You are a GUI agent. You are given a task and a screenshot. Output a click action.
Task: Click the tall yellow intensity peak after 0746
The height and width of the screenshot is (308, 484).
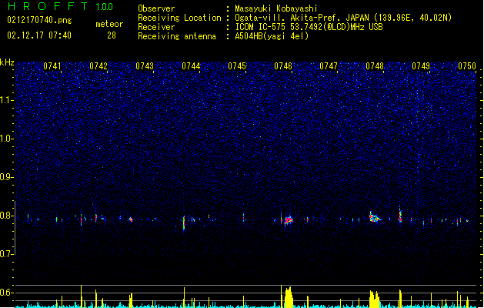tap(289, 297)
